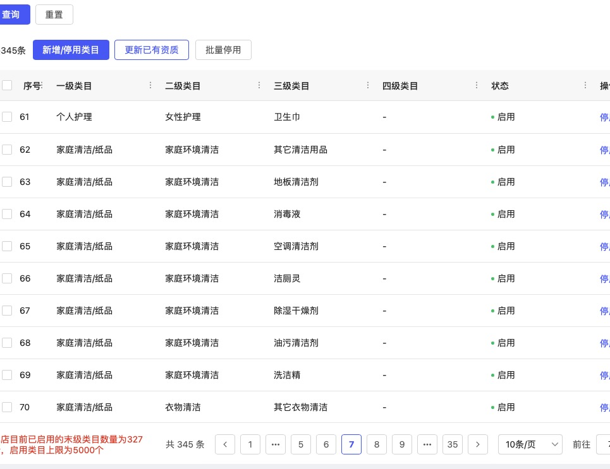Open the 10条/页 page size dropdown
This screenshot has height=469, width=610.
[x=530, y=444]
